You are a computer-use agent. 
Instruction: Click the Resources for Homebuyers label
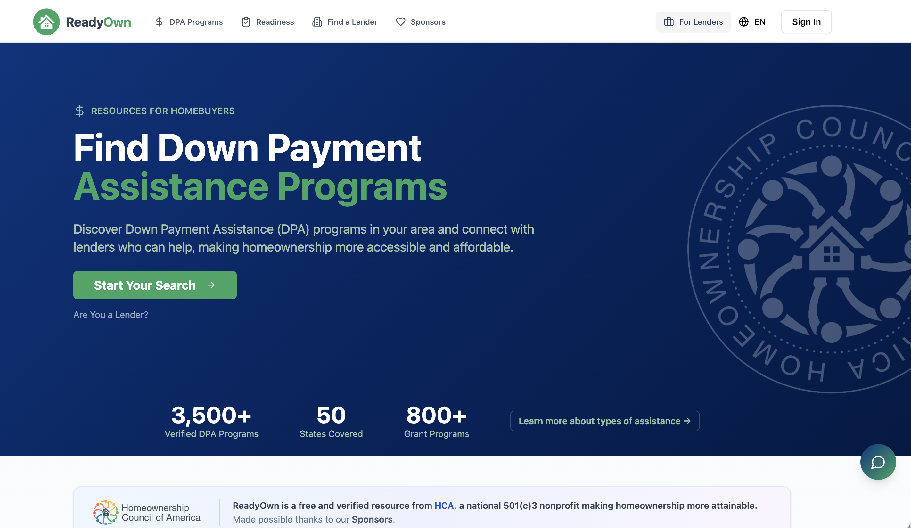(163, 111)
